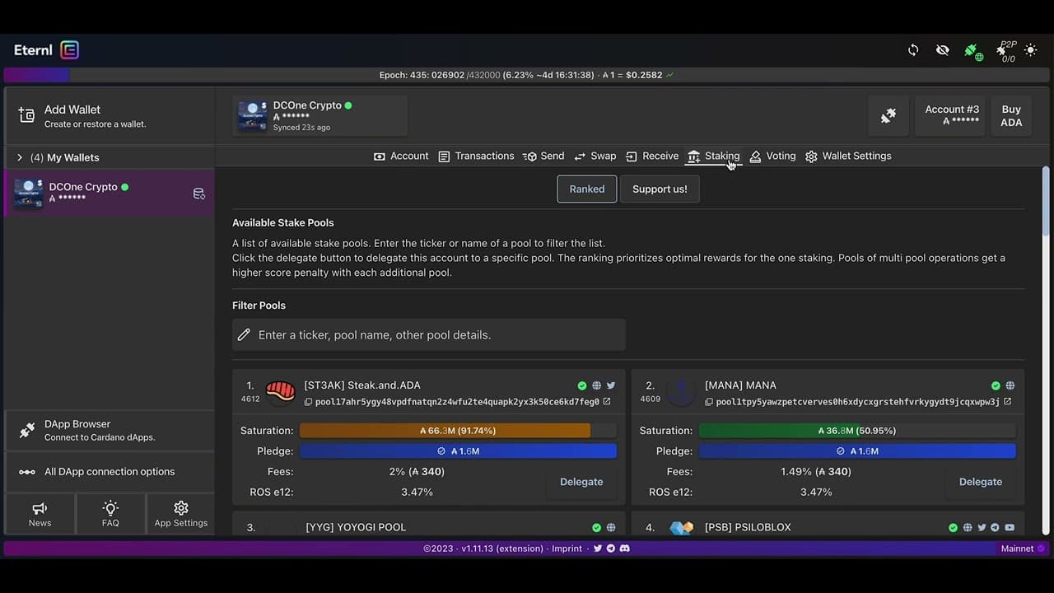Select DCOne Crypto wallet in sidebar
1054x593 pixels.
[x=109, y=193]
